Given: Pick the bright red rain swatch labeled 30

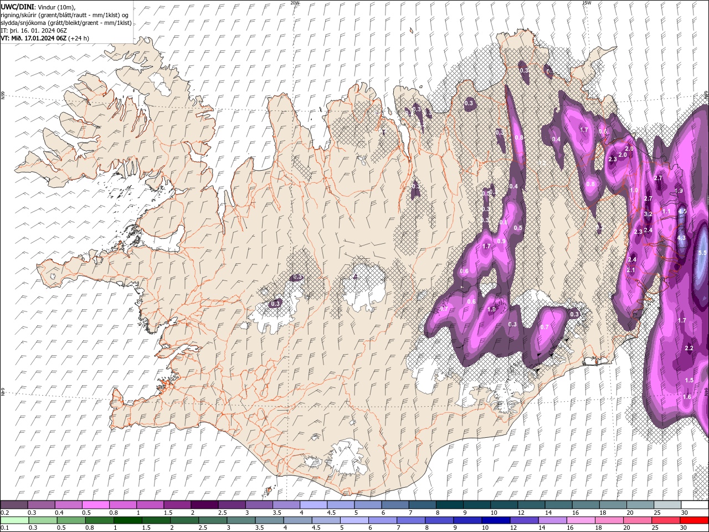Looking at the screenshot, I should pyautogui.click(x=695, y=520).
